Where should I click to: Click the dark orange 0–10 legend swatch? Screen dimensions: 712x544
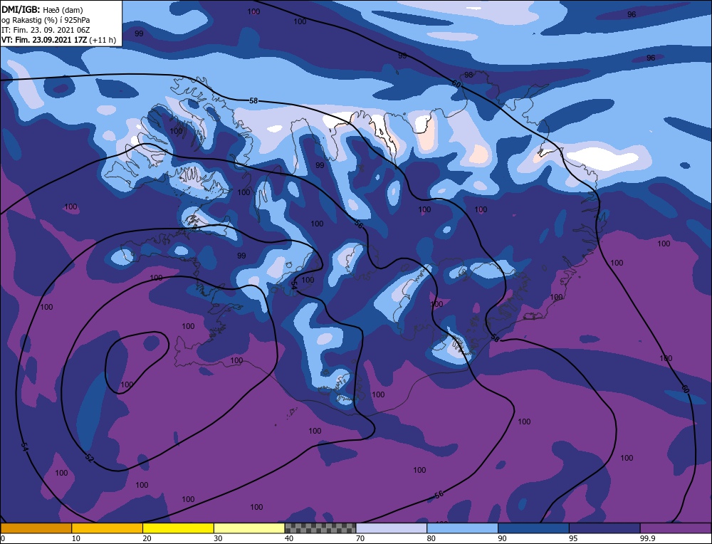pyautogui.click(x=36, y=528)
